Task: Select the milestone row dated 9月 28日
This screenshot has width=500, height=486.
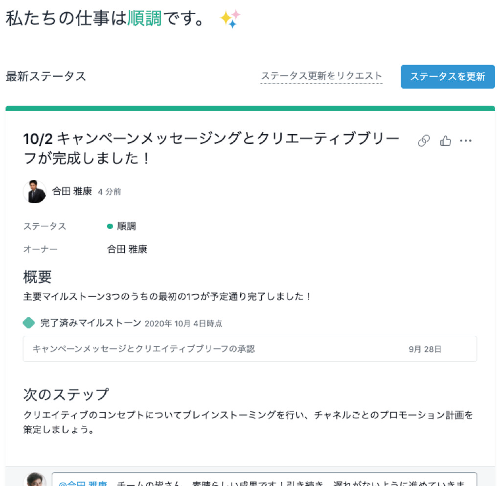Action: coord(250,349)
